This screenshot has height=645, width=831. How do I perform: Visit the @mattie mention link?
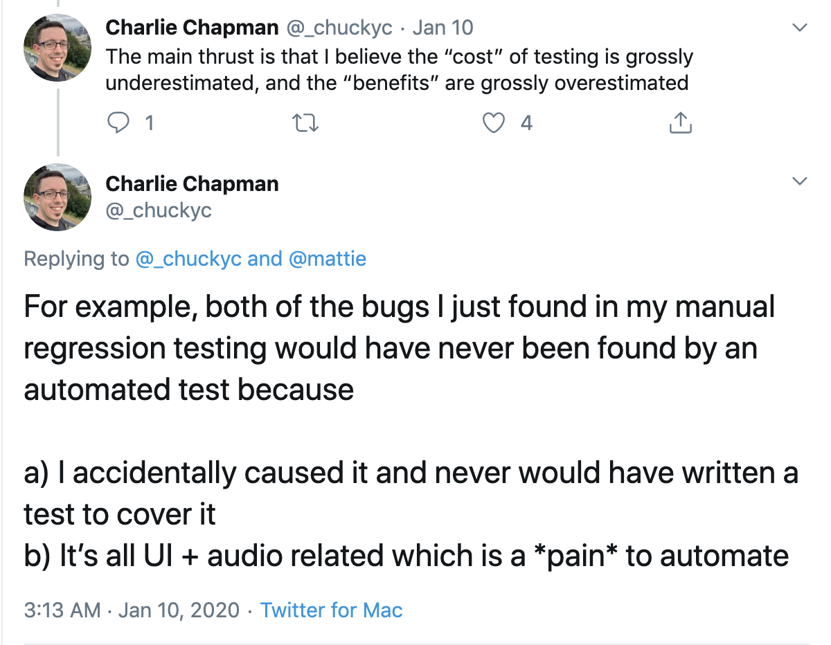[327, 259]
